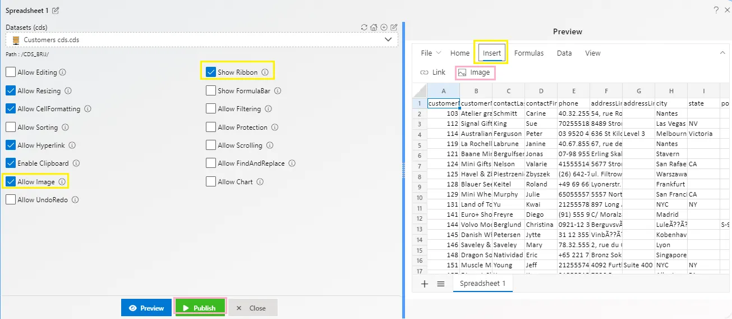Show info for Show FormulaBar
The width and height of the screenshot is (732, 319).
tap(278, 90)
